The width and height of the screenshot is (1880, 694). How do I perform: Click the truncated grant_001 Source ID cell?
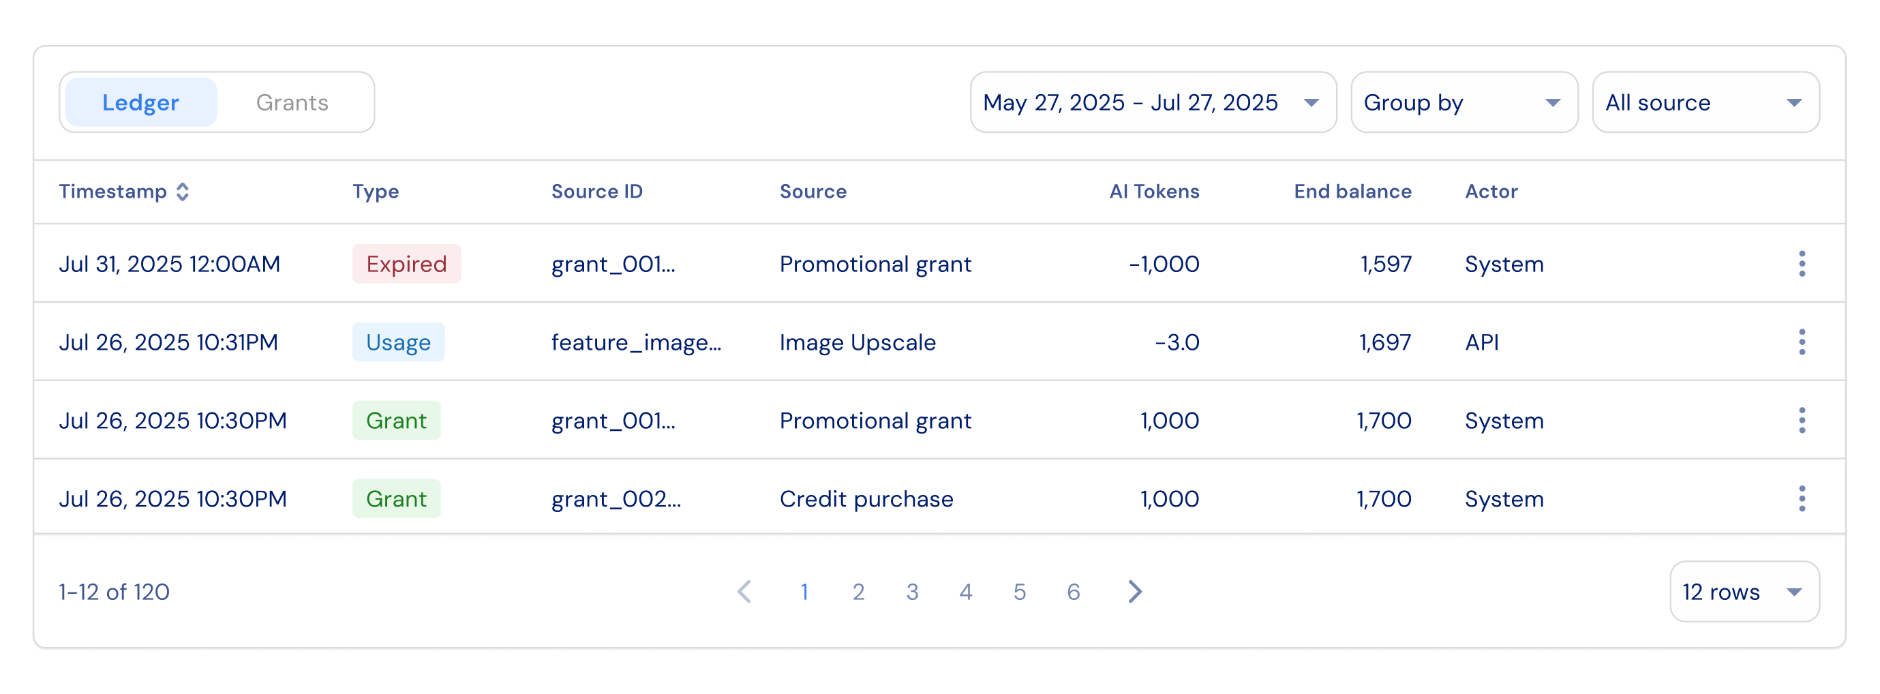point(613,263)
